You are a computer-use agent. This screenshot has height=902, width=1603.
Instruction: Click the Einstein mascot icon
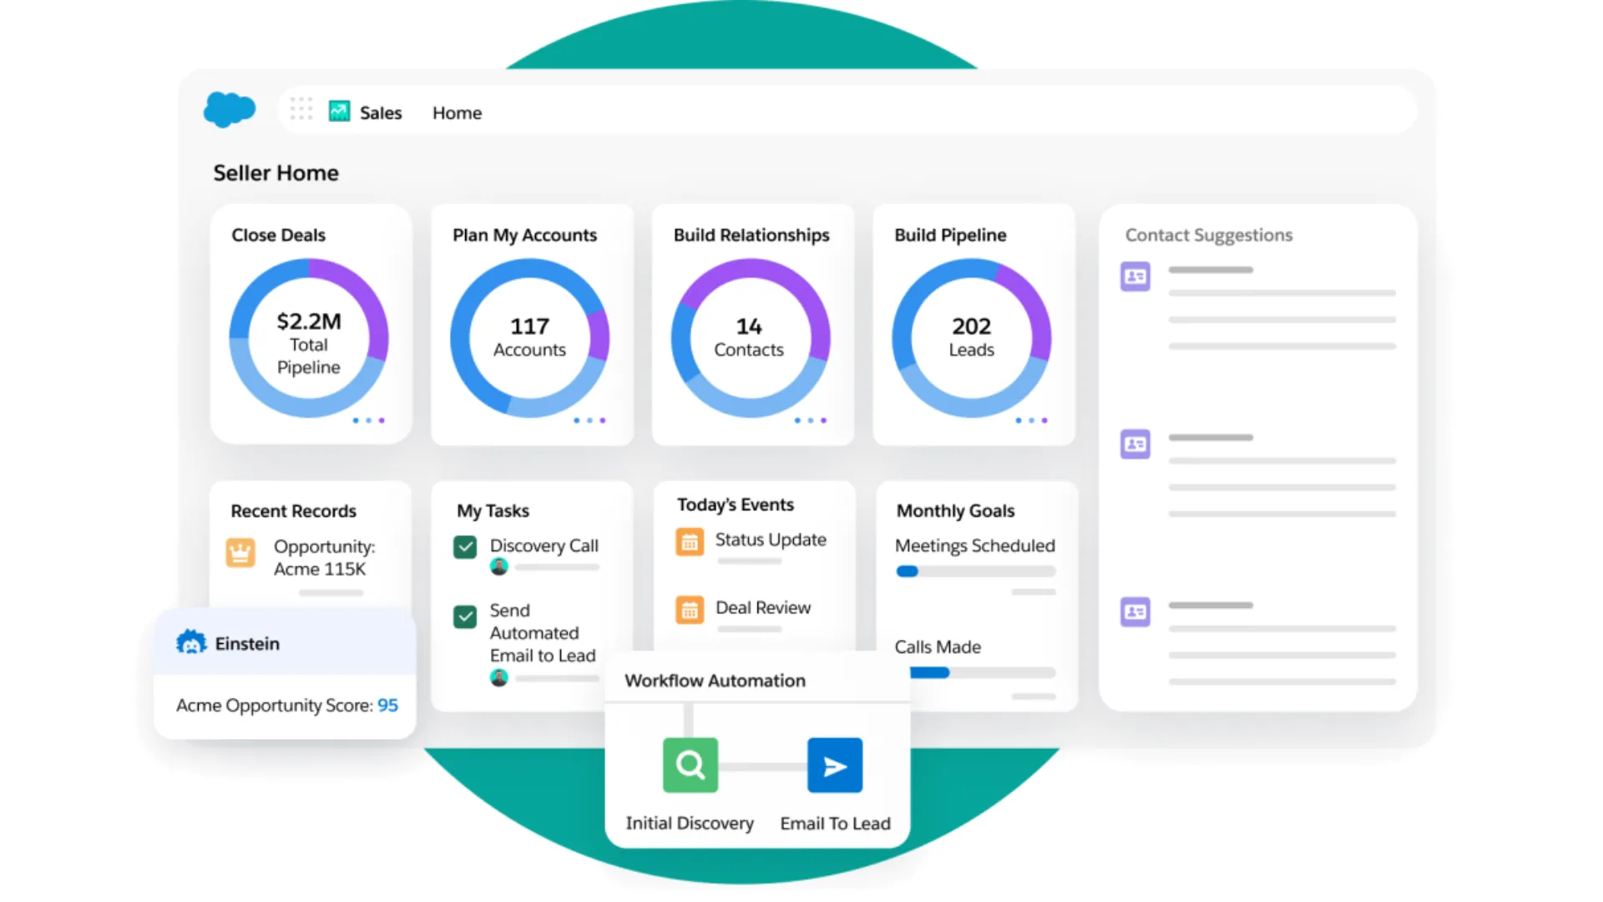point(191,642)
